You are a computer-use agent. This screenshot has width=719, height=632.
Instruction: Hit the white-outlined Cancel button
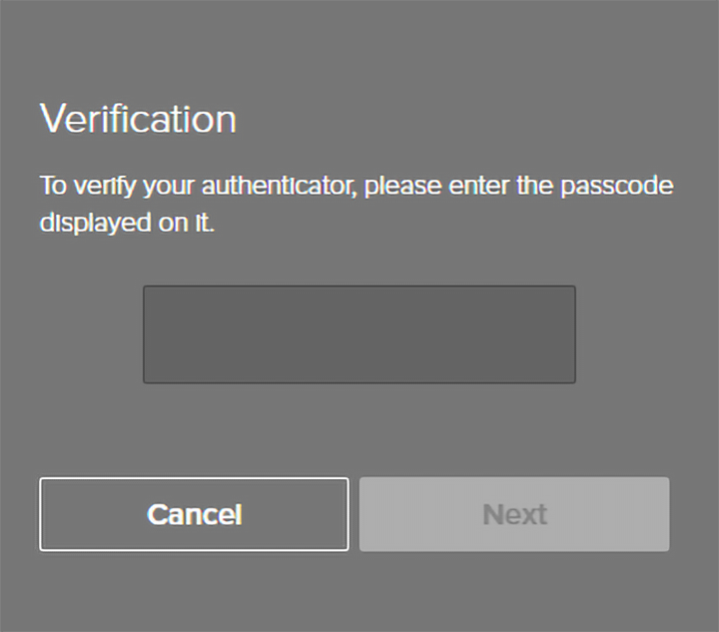[194, 514]
